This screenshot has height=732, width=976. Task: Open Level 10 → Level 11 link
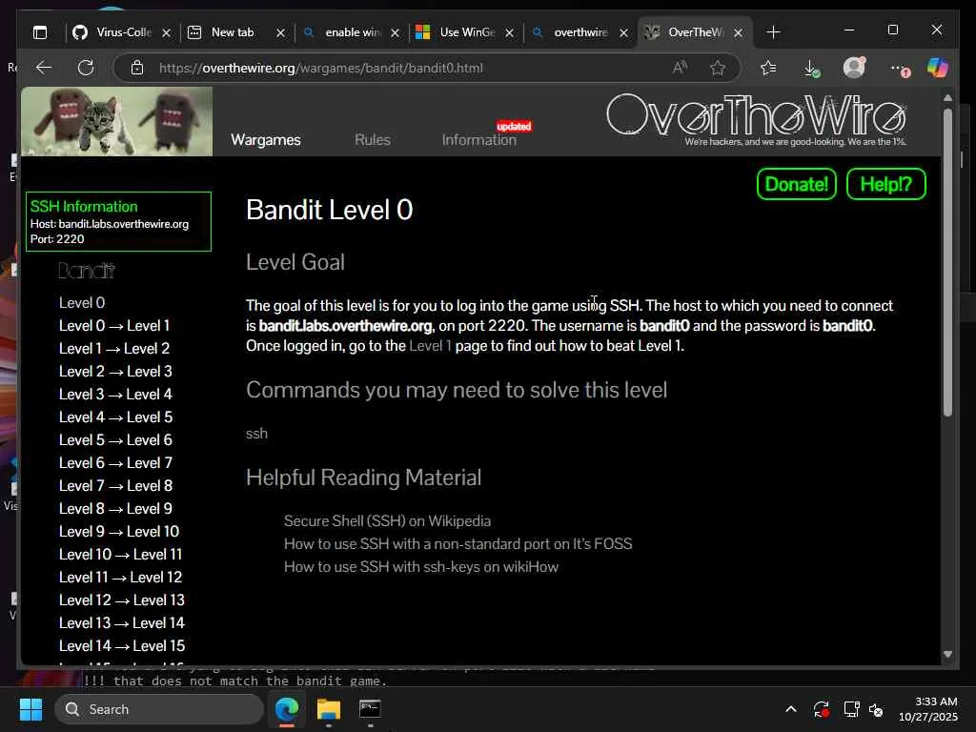coord(120,555)
